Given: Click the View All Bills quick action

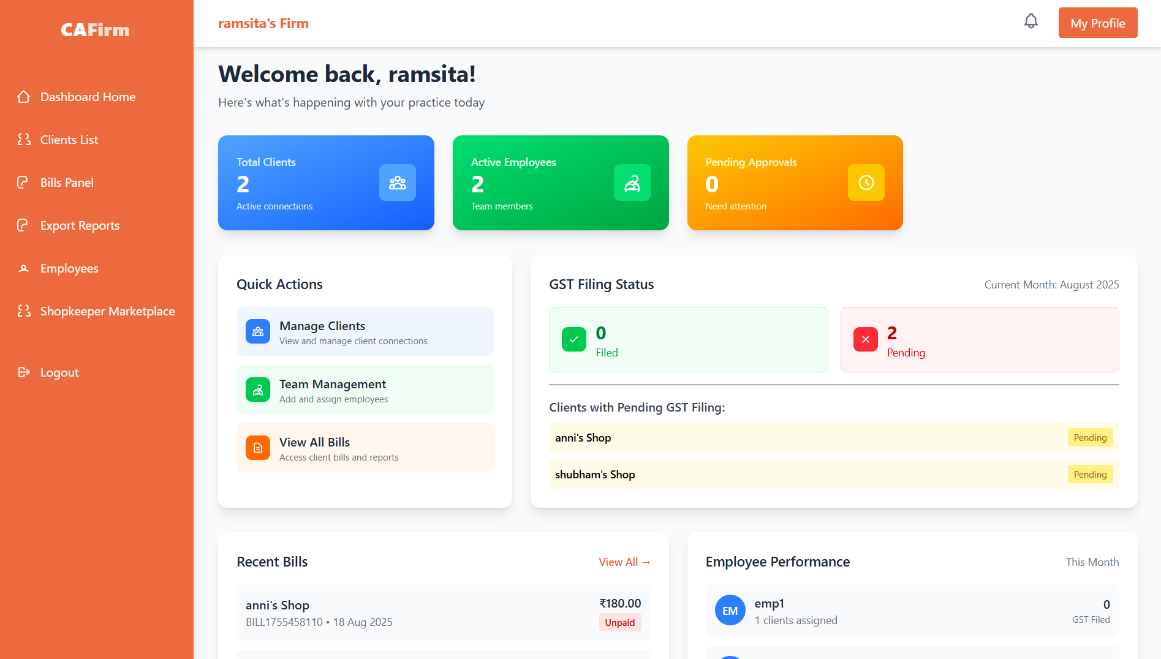Looking at the screenshot, I should coord(365,448).
